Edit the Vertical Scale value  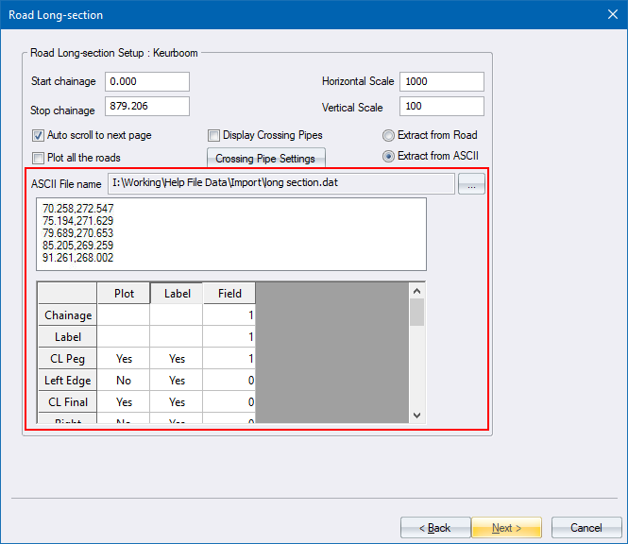tap(441, 106)
